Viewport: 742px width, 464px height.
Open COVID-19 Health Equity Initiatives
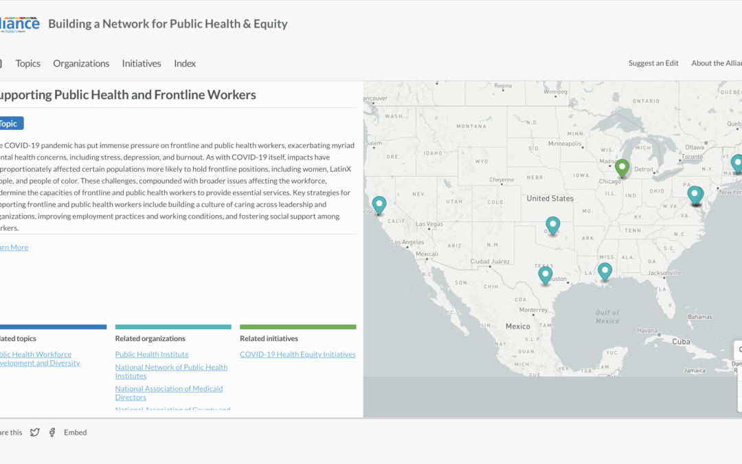pyautogui.click(x=297, y=354)
